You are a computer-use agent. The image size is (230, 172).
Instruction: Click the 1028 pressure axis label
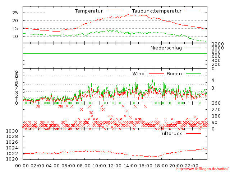[12, 137]
